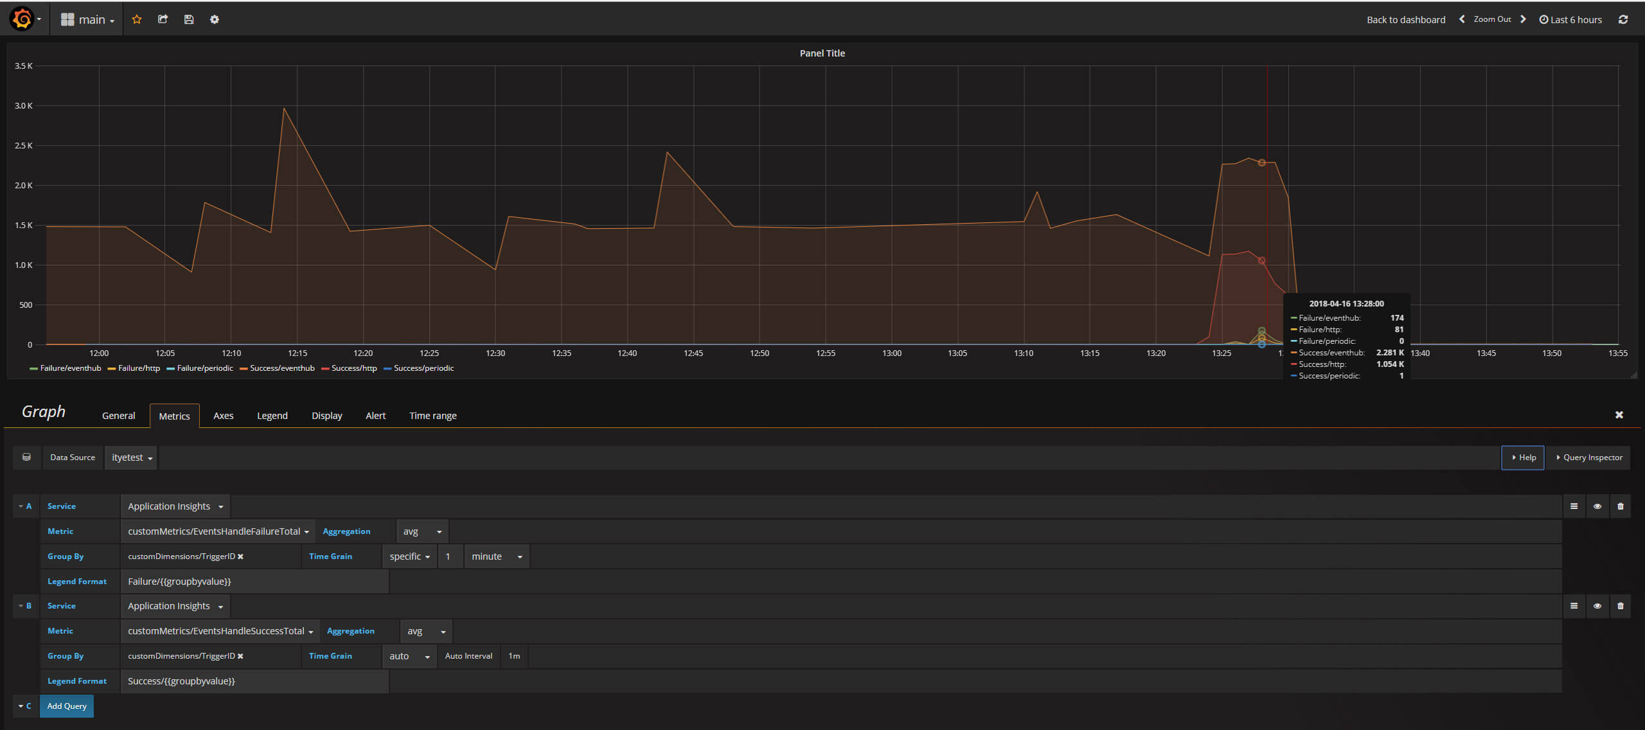This screenshot has width=1645, height=730.
Task: Switch to the General tab
Action: click(x=118, y=416)
